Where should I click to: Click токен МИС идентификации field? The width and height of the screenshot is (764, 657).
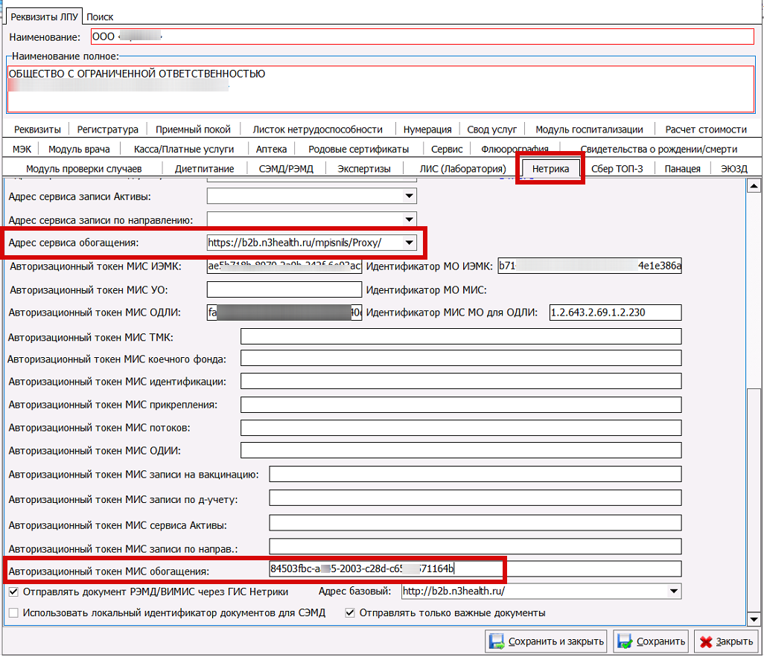[461, 381]
